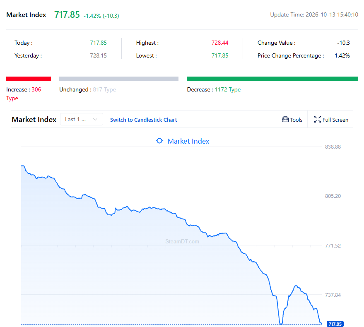Viewport: 364px width, 327px height.
Task: Click the Full Screen expand icon
Action: [x=317, y=119]
